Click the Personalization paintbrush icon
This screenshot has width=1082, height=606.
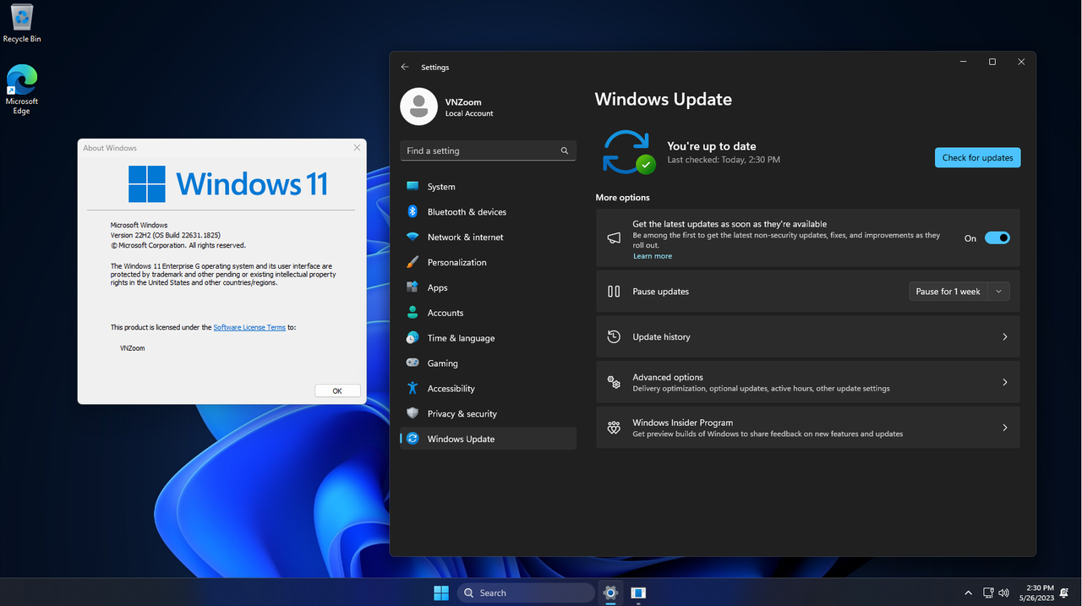[x=413, y=262]
